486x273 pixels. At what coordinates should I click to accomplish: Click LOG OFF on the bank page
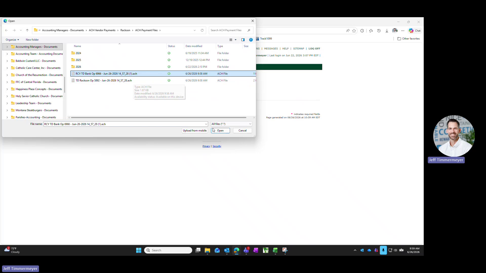(314, 49)
